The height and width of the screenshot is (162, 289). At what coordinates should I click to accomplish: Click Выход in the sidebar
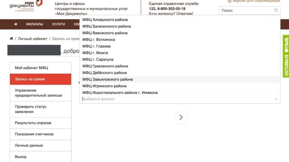pos(41,157)
